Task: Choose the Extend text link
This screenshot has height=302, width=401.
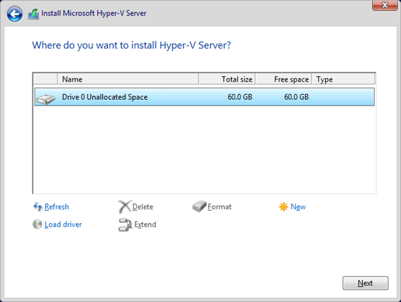Action: point(145,225)
